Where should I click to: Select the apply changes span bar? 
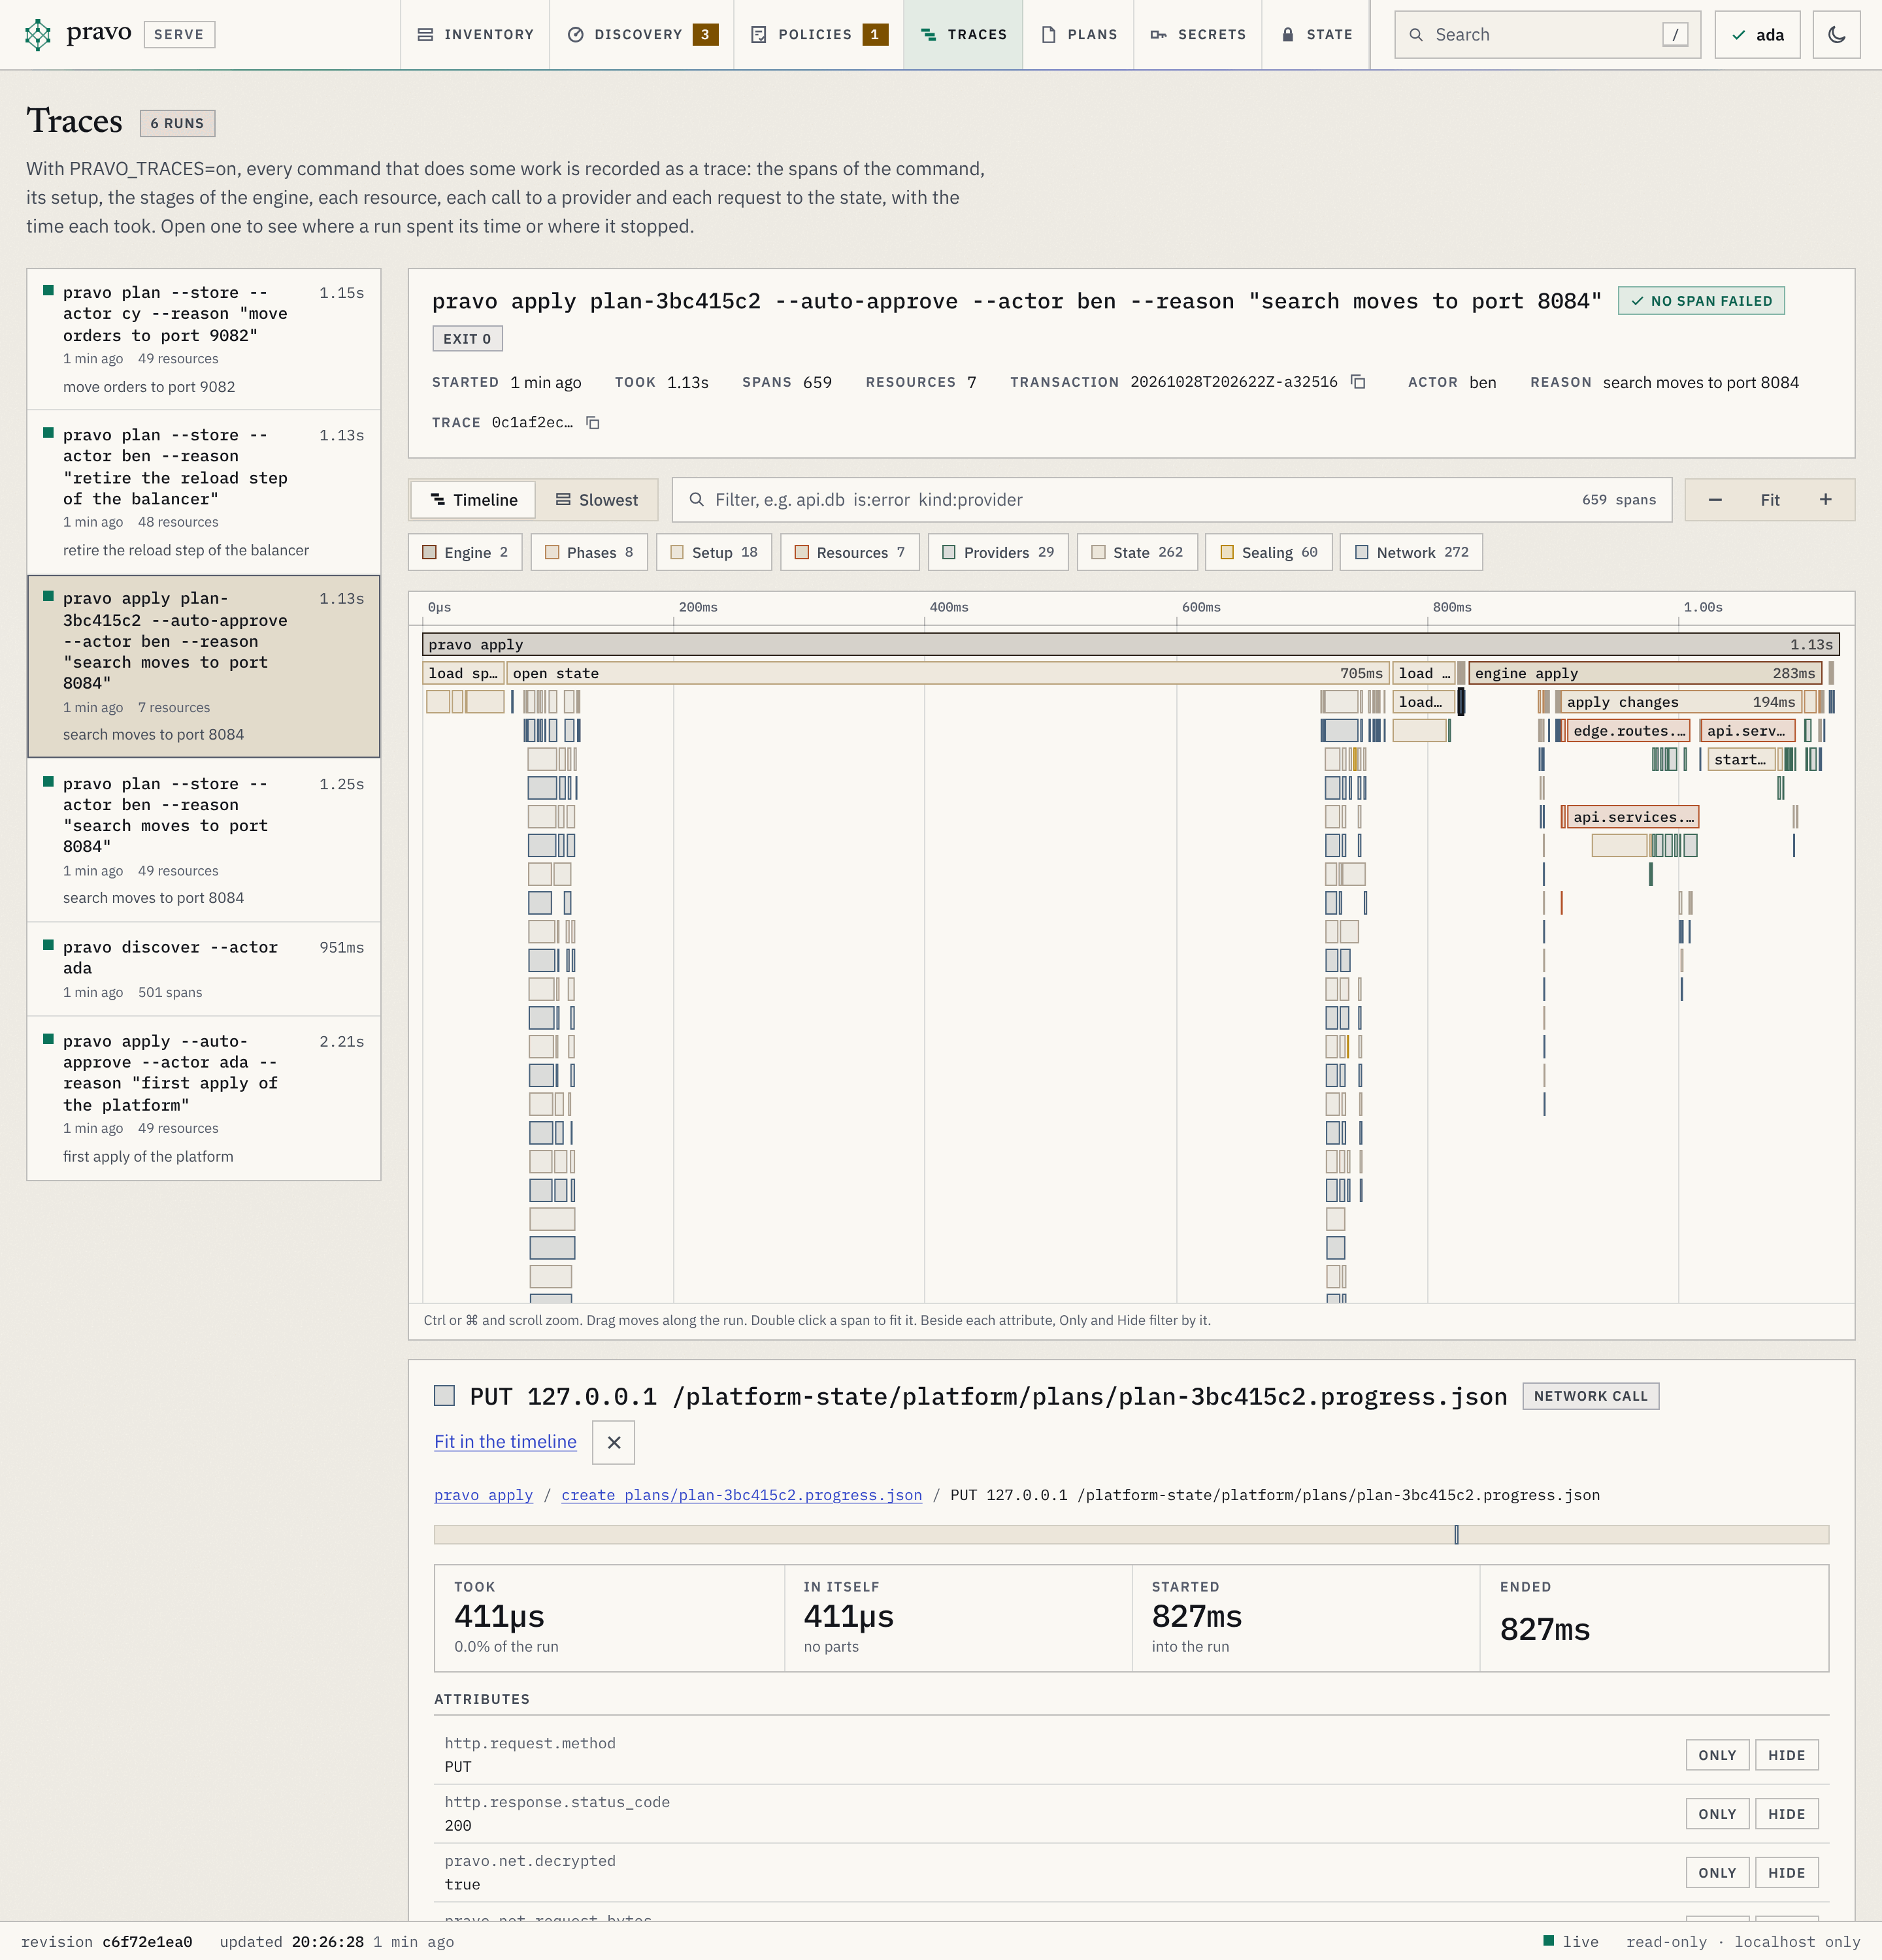coord(1680,702)
